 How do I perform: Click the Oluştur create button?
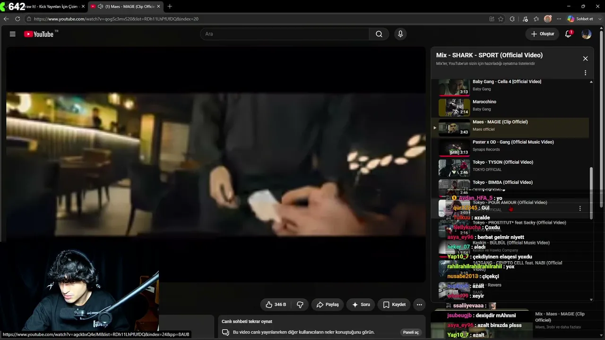[x=542, y=34]
